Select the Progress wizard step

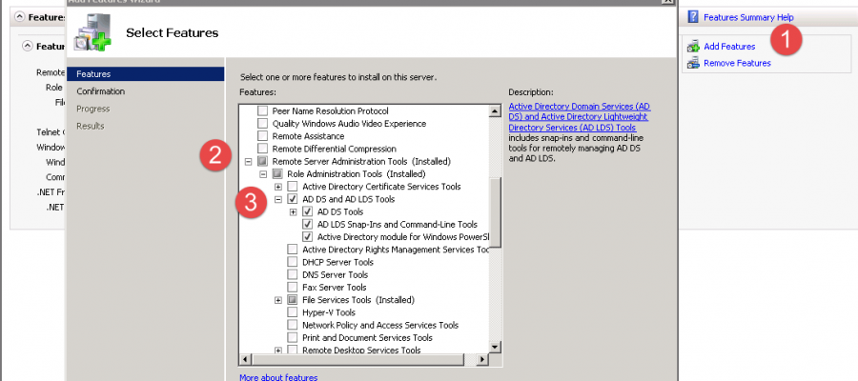93,109
